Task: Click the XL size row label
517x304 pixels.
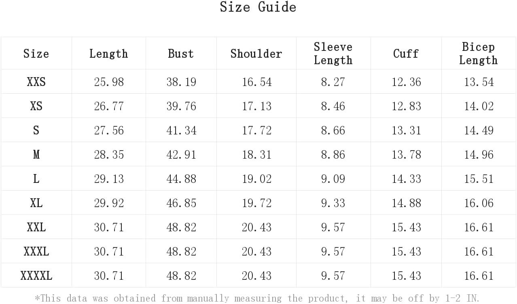Action: (36, 203)
